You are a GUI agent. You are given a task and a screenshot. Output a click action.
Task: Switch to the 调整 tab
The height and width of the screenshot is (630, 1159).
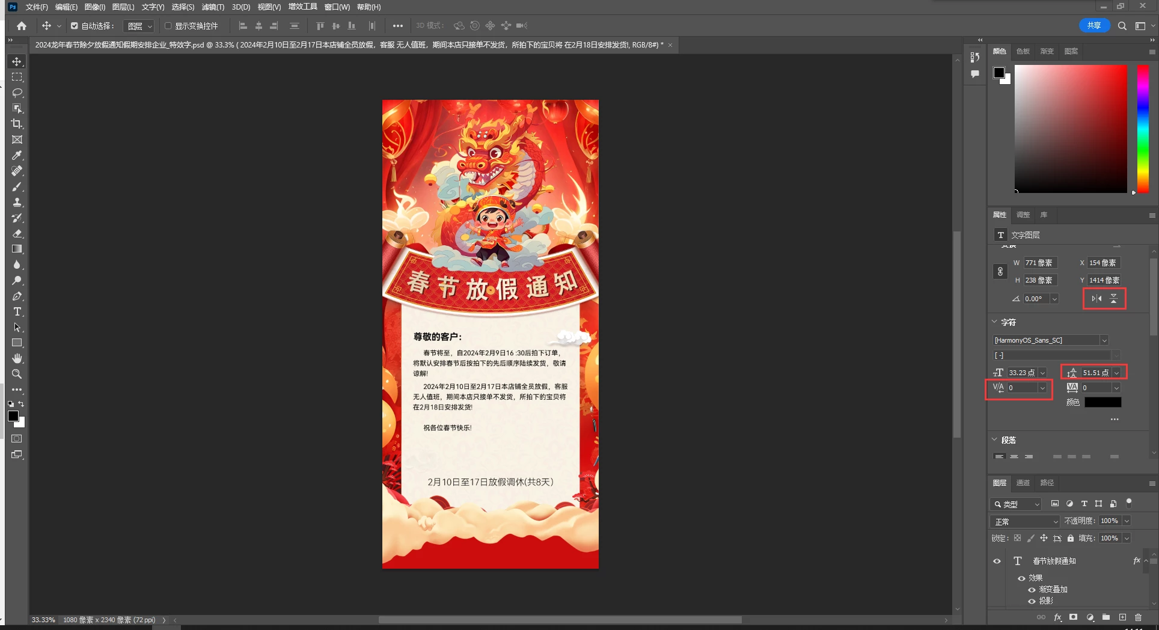pyautogui.click(x=1023, y=215)
